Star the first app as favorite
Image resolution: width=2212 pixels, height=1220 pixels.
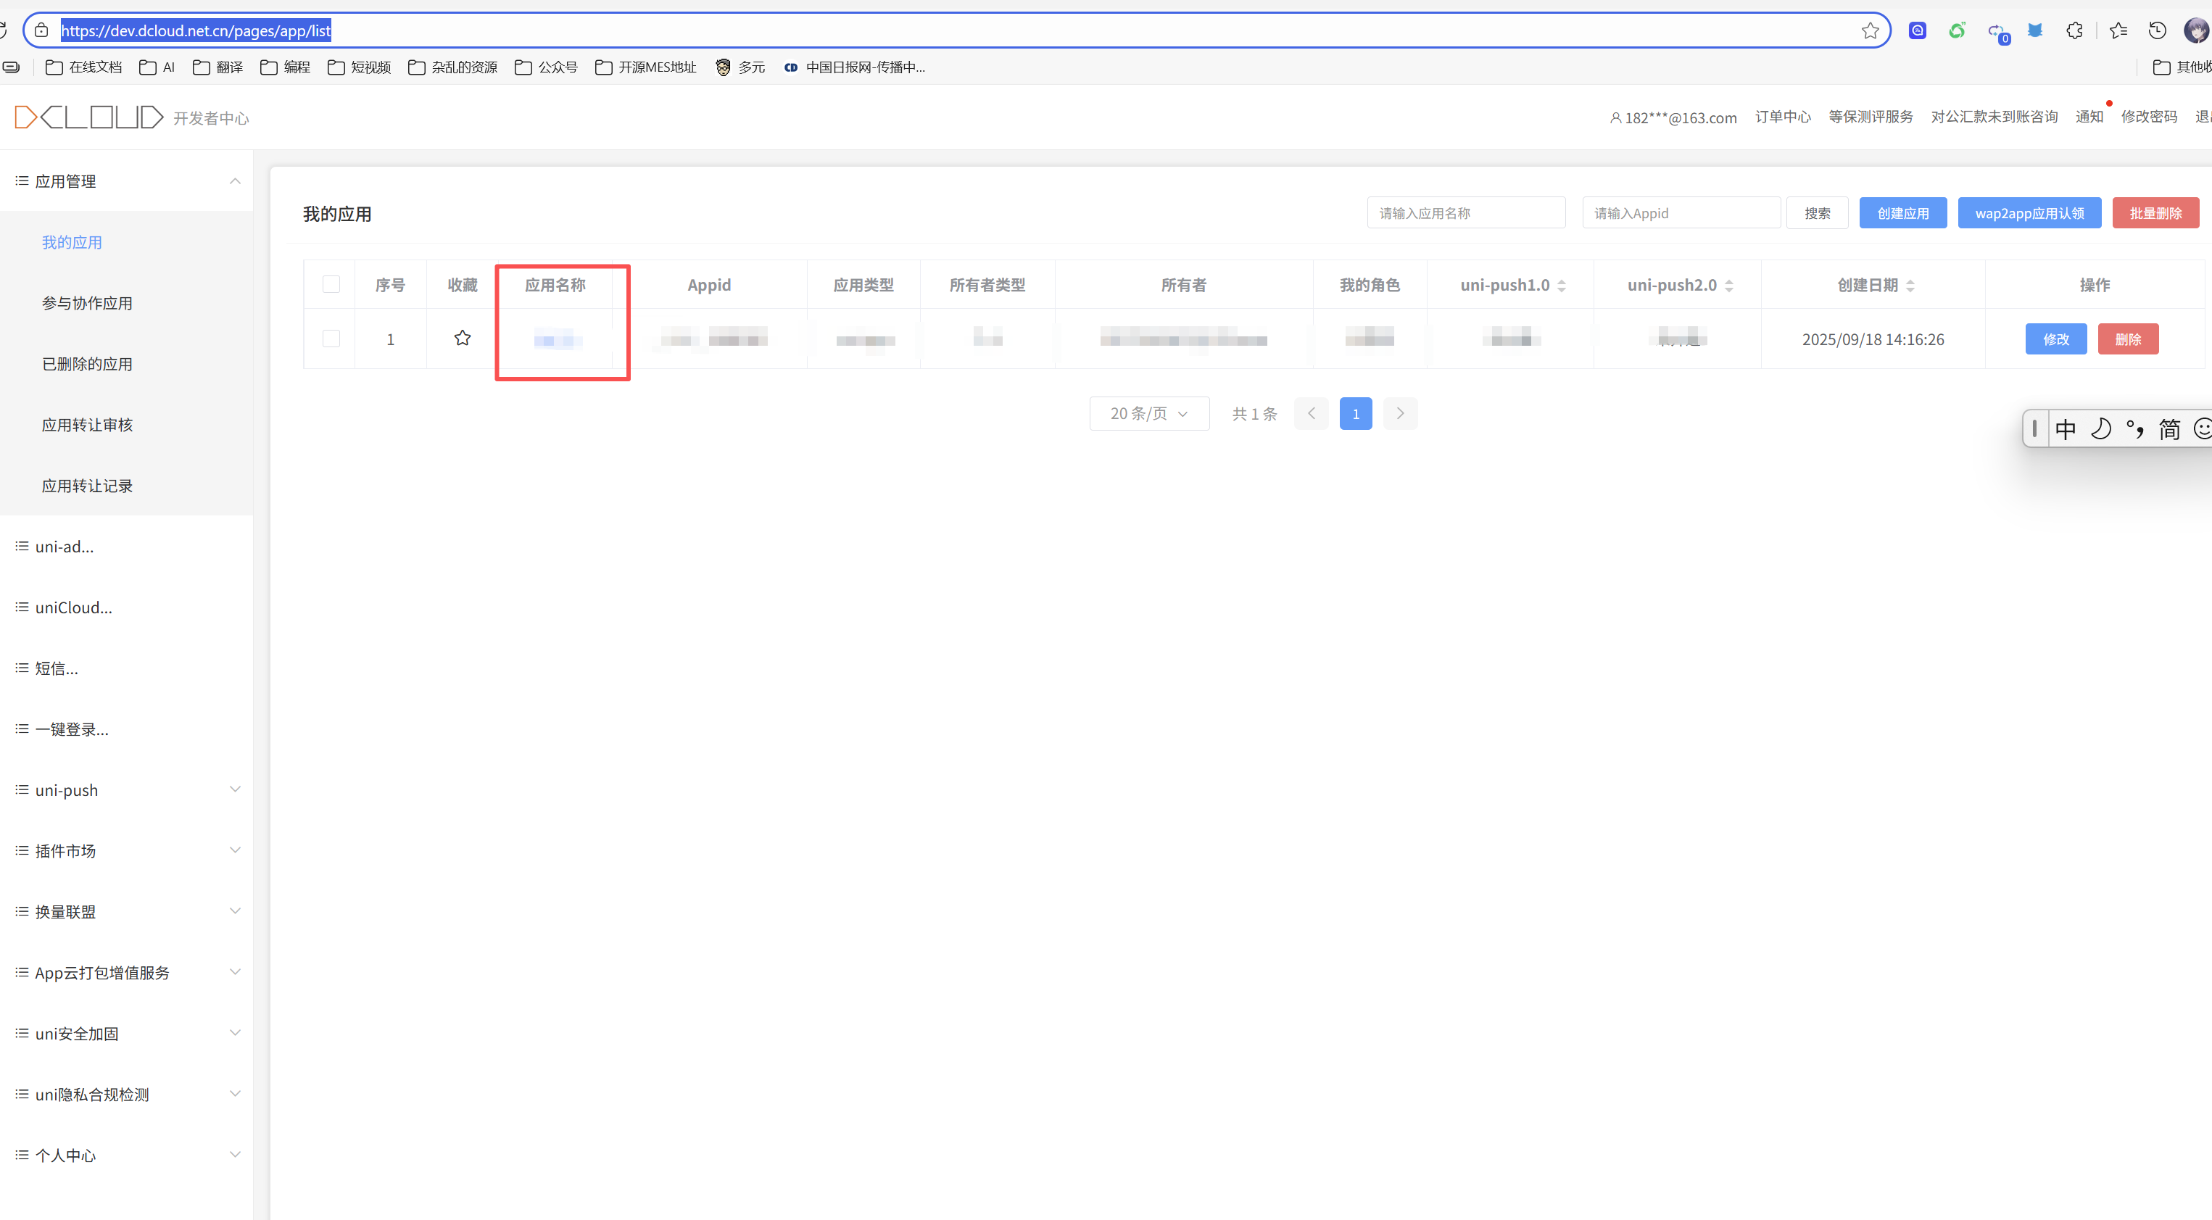pos(462,339)
